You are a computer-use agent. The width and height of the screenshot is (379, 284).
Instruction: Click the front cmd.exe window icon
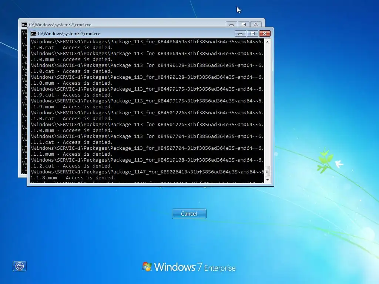point(33,34)
